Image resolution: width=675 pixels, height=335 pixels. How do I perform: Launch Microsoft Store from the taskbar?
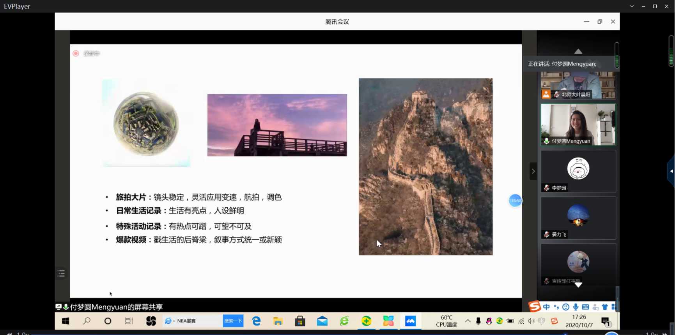tap(300, 321)
